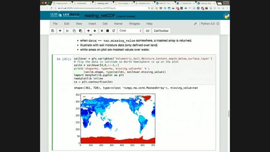Open the Cell menu
Image resolution: width=270 pixels, height=152 pixels.
105,24
